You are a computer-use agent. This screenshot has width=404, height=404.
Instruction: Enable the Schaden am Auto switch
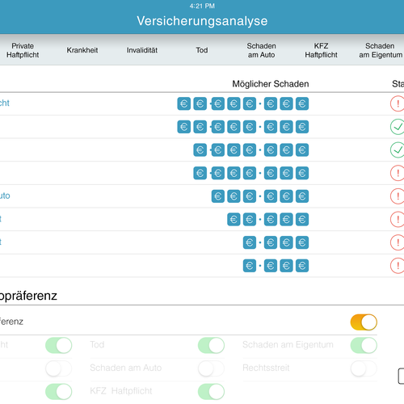pyautogui.click(x=211, y=368)
